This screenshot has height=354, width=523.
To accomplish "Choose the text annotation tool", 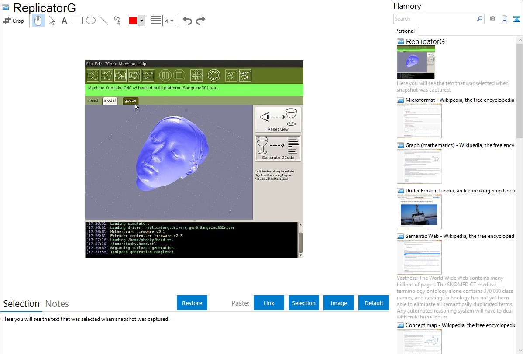I will point(64,21).
